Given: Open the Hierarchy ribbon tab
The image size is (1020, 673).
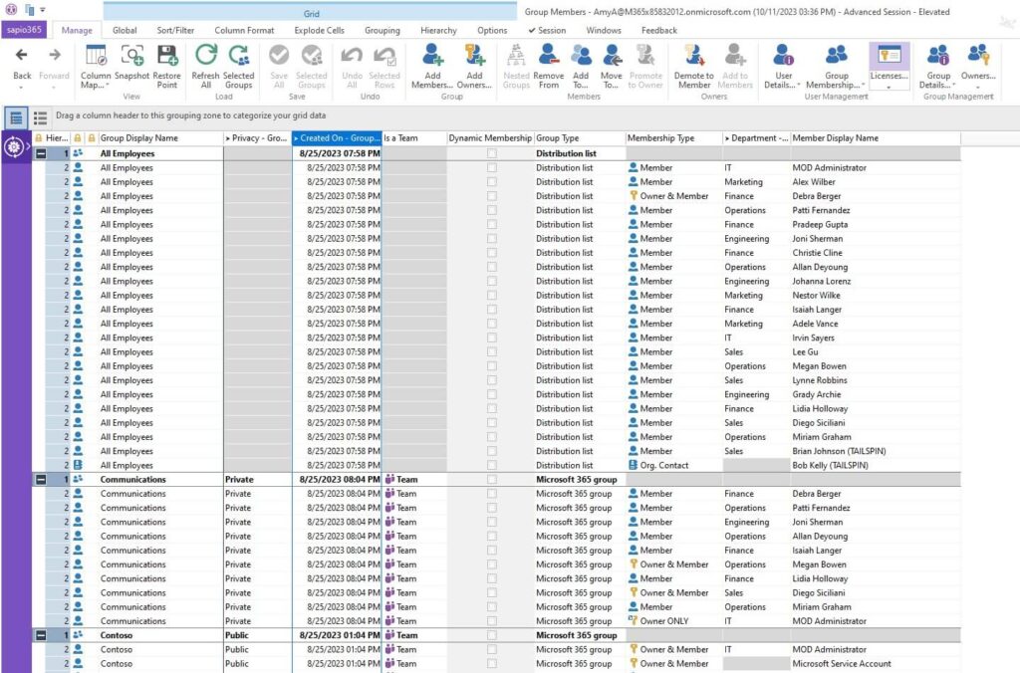Looking at the screenshot, I should coord(438,31).
